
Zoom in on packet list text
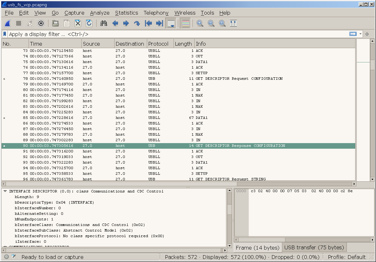(200, 24)
